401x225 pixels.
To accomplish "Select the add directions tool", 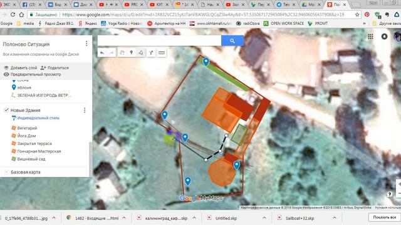I will pos(151,52).
